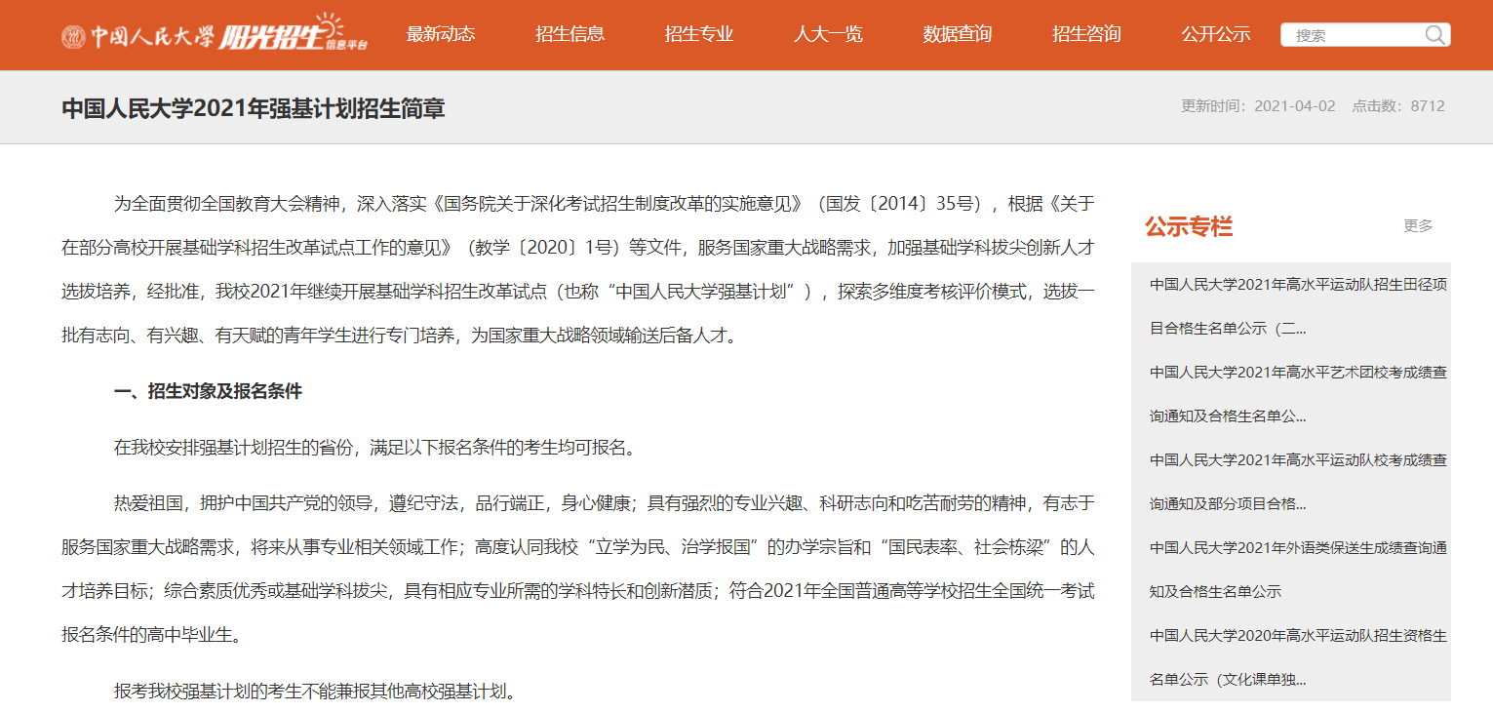Open the 招生咨询 menu
The height and width of the screenshot is (713, 1493).
[1086, 34]
